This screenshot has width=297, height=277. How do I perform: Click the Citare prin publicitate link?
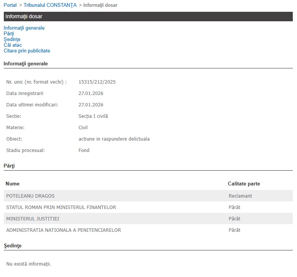point(27,51)
